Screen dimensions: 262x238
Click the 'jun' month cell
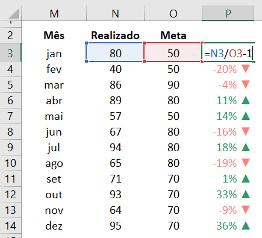pos(54,132)
